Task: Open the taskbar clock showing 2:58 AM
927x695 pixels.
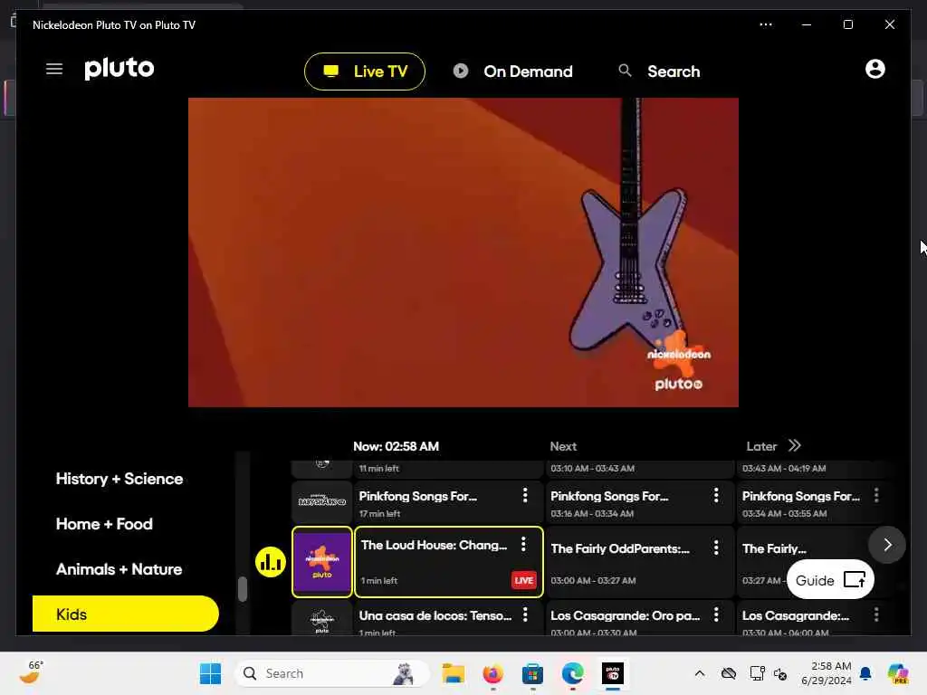Action: 827,673
